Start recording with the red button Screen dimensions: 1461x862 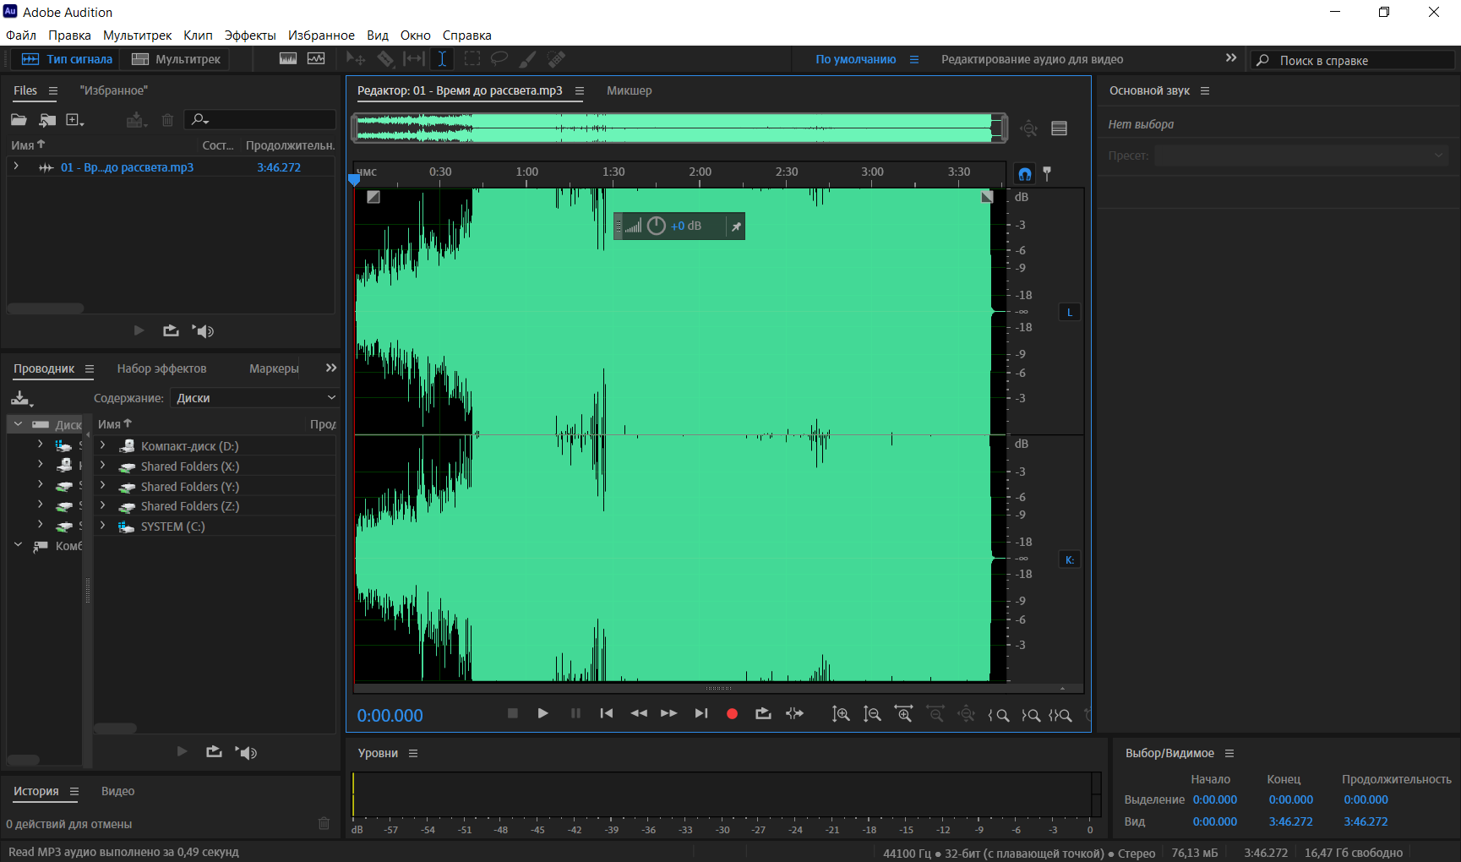click(x=733, y=714)
